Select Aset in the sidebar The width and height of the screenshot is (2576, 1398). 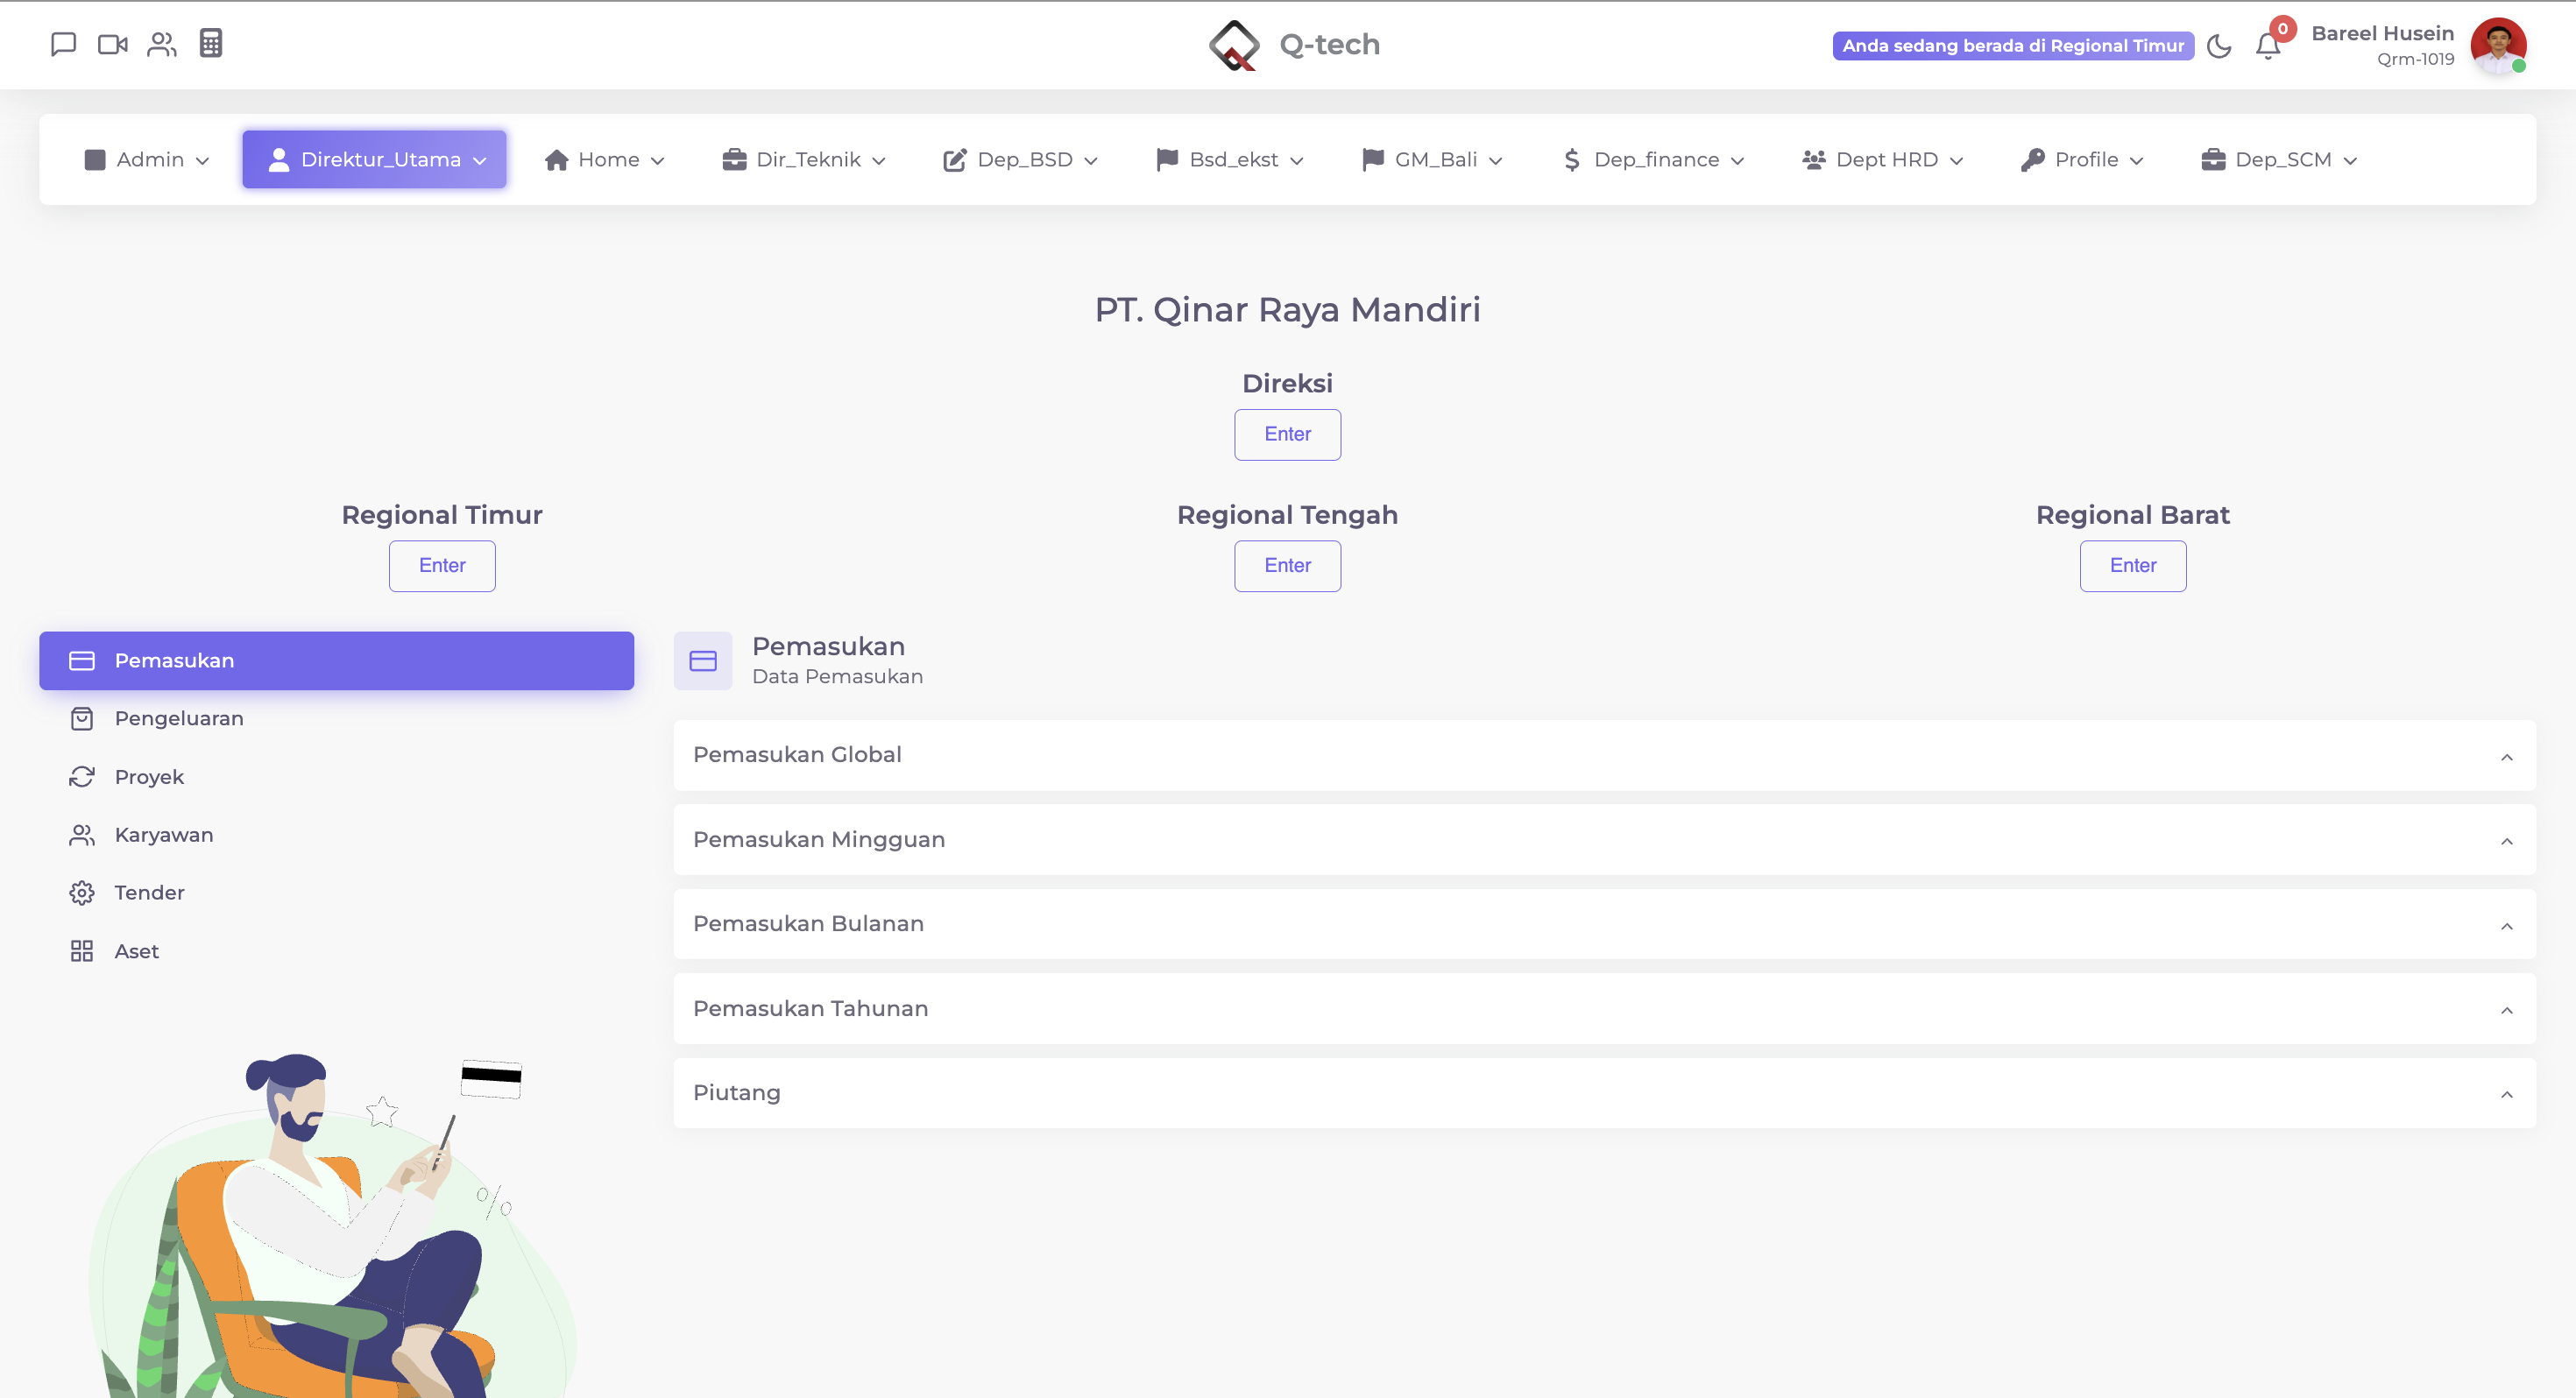tap(336, 951)
